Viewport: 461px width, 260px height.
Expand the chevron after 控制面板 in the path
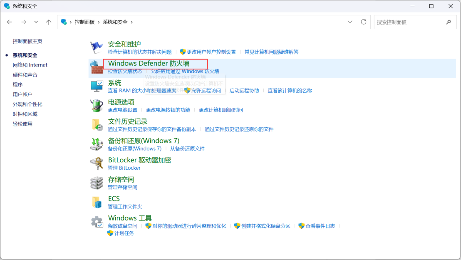(99, 22)
